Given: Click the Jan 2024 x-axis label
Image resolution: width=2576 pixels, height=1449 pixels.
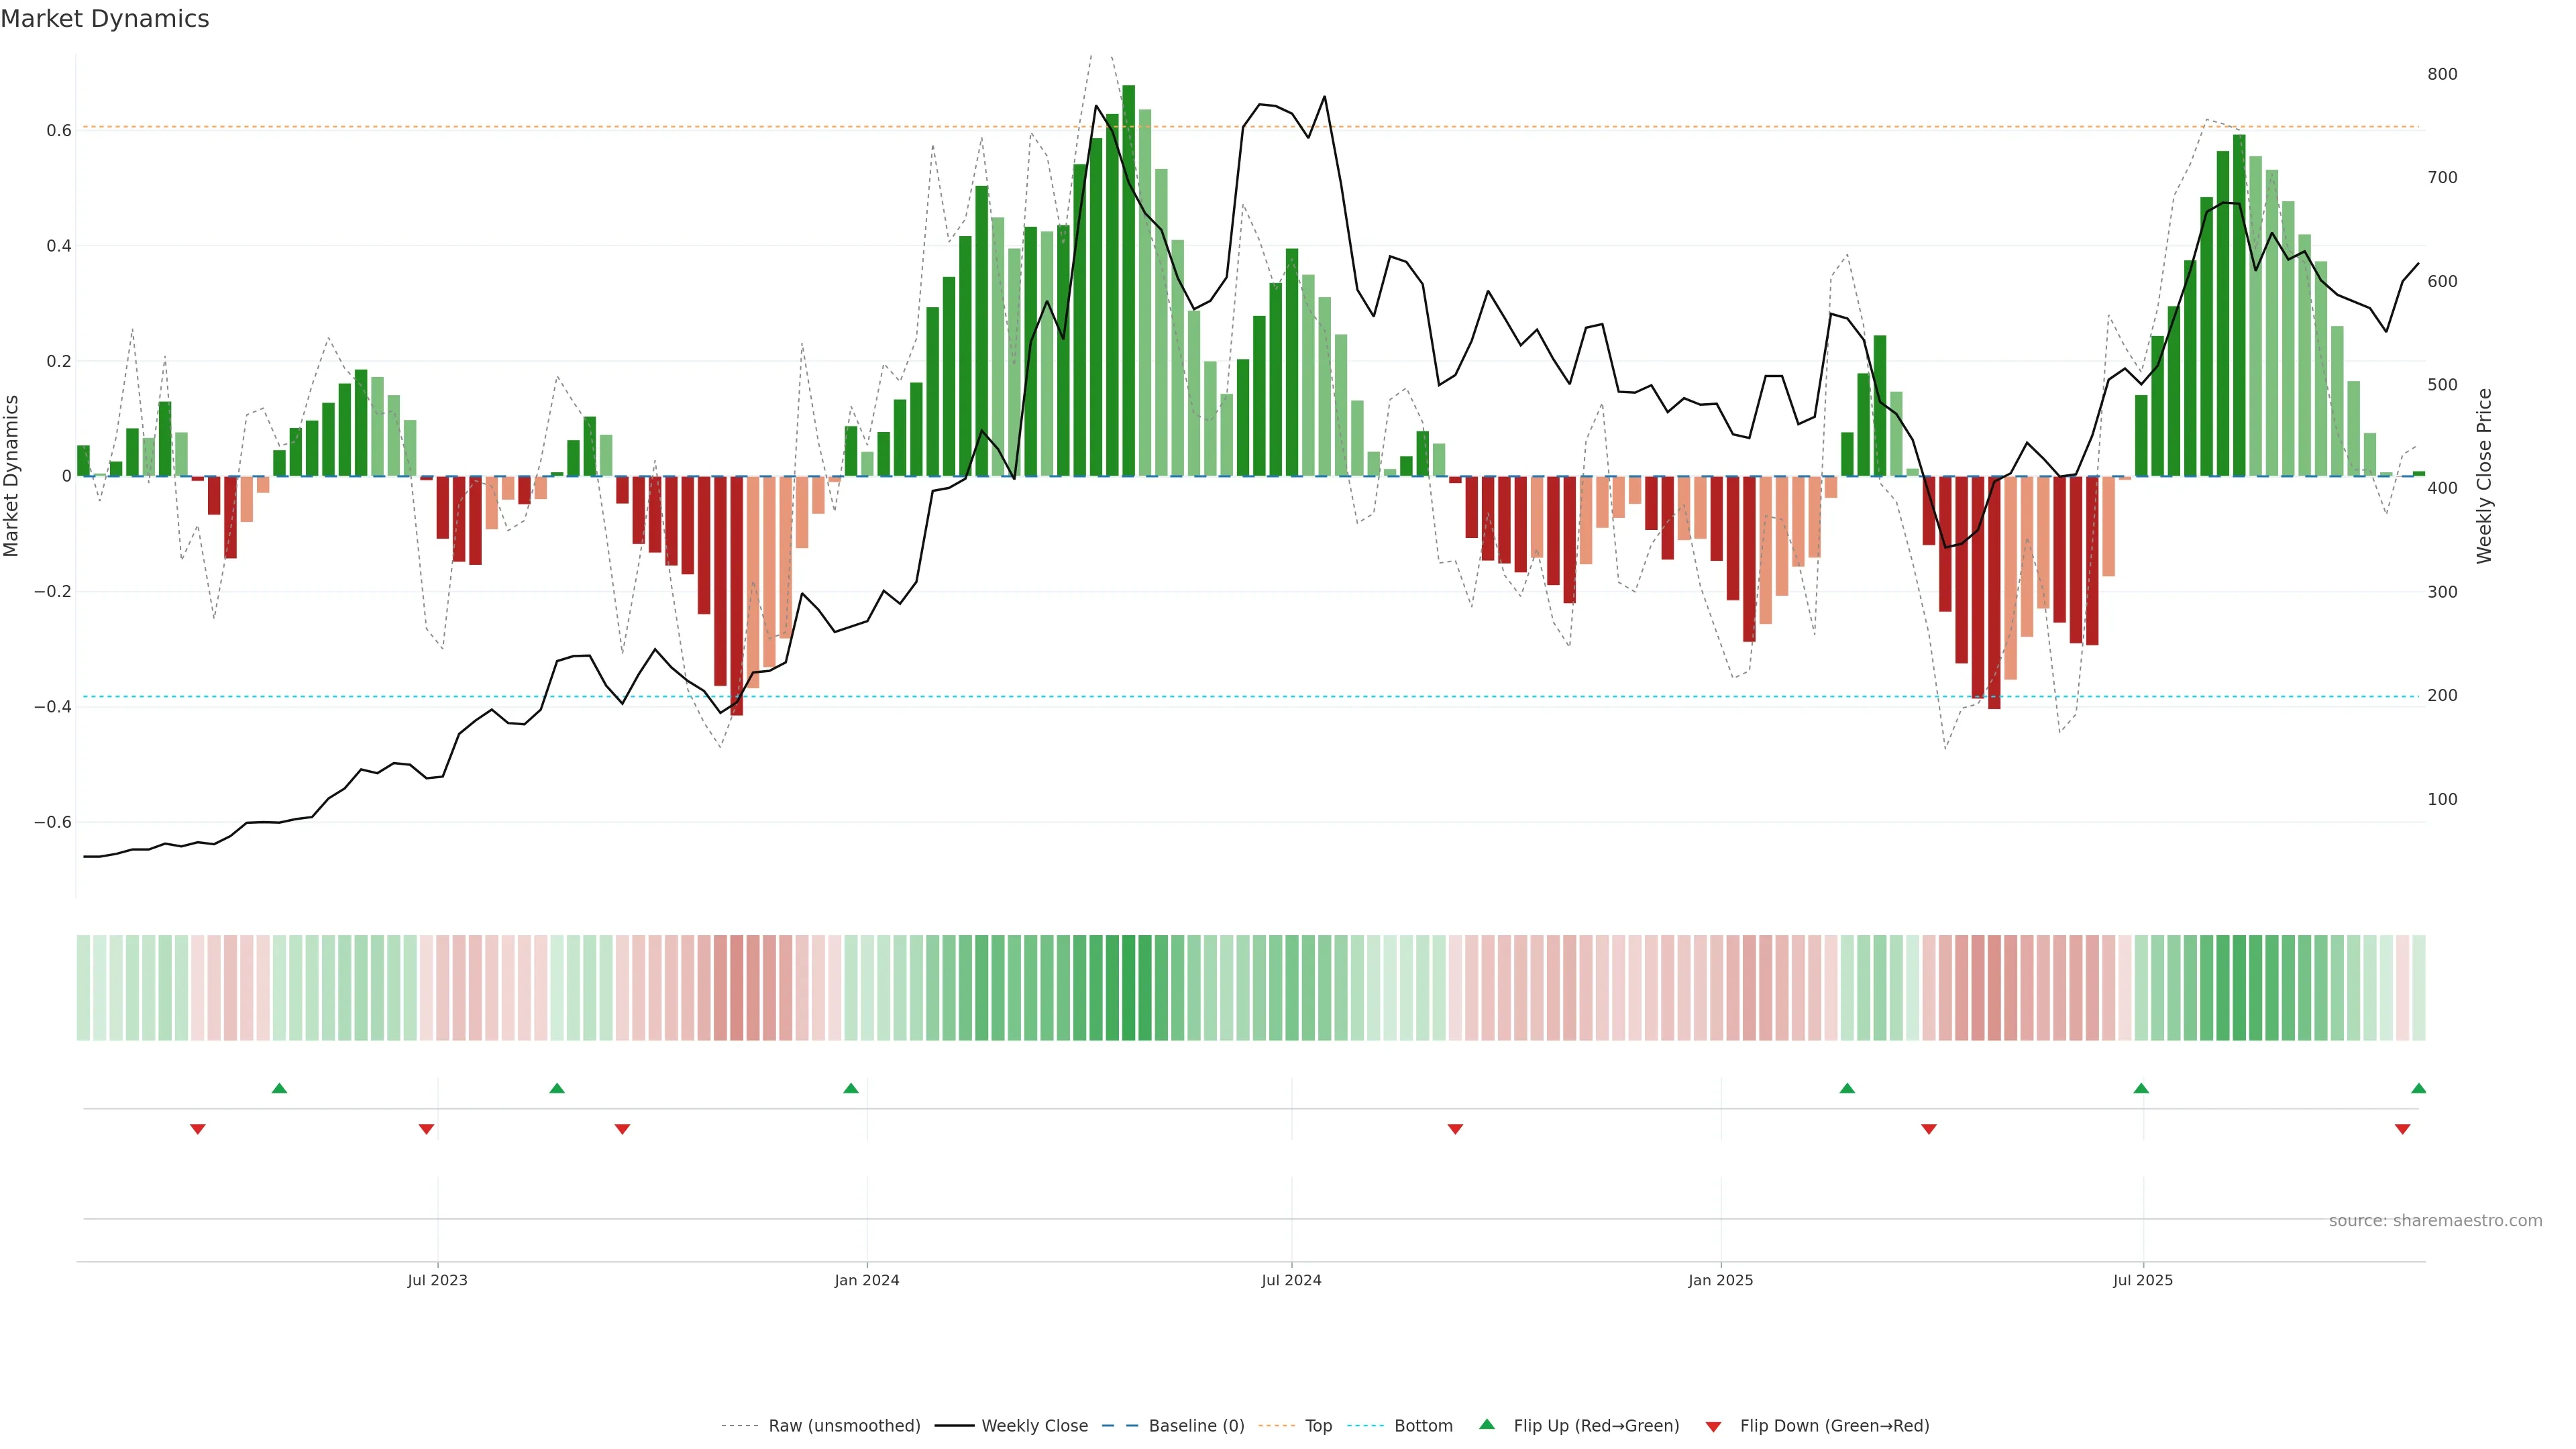Looking at the screenshot, I should click(867, 1280).
